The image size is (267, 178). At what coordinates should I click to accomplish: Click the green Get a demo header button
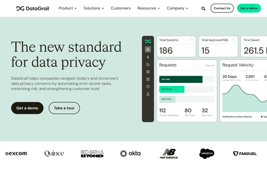(249, 8)
